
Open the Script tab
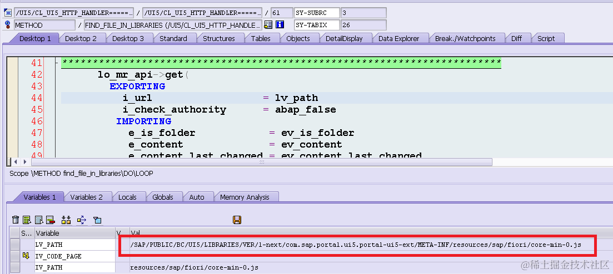(x=546, y=38)
